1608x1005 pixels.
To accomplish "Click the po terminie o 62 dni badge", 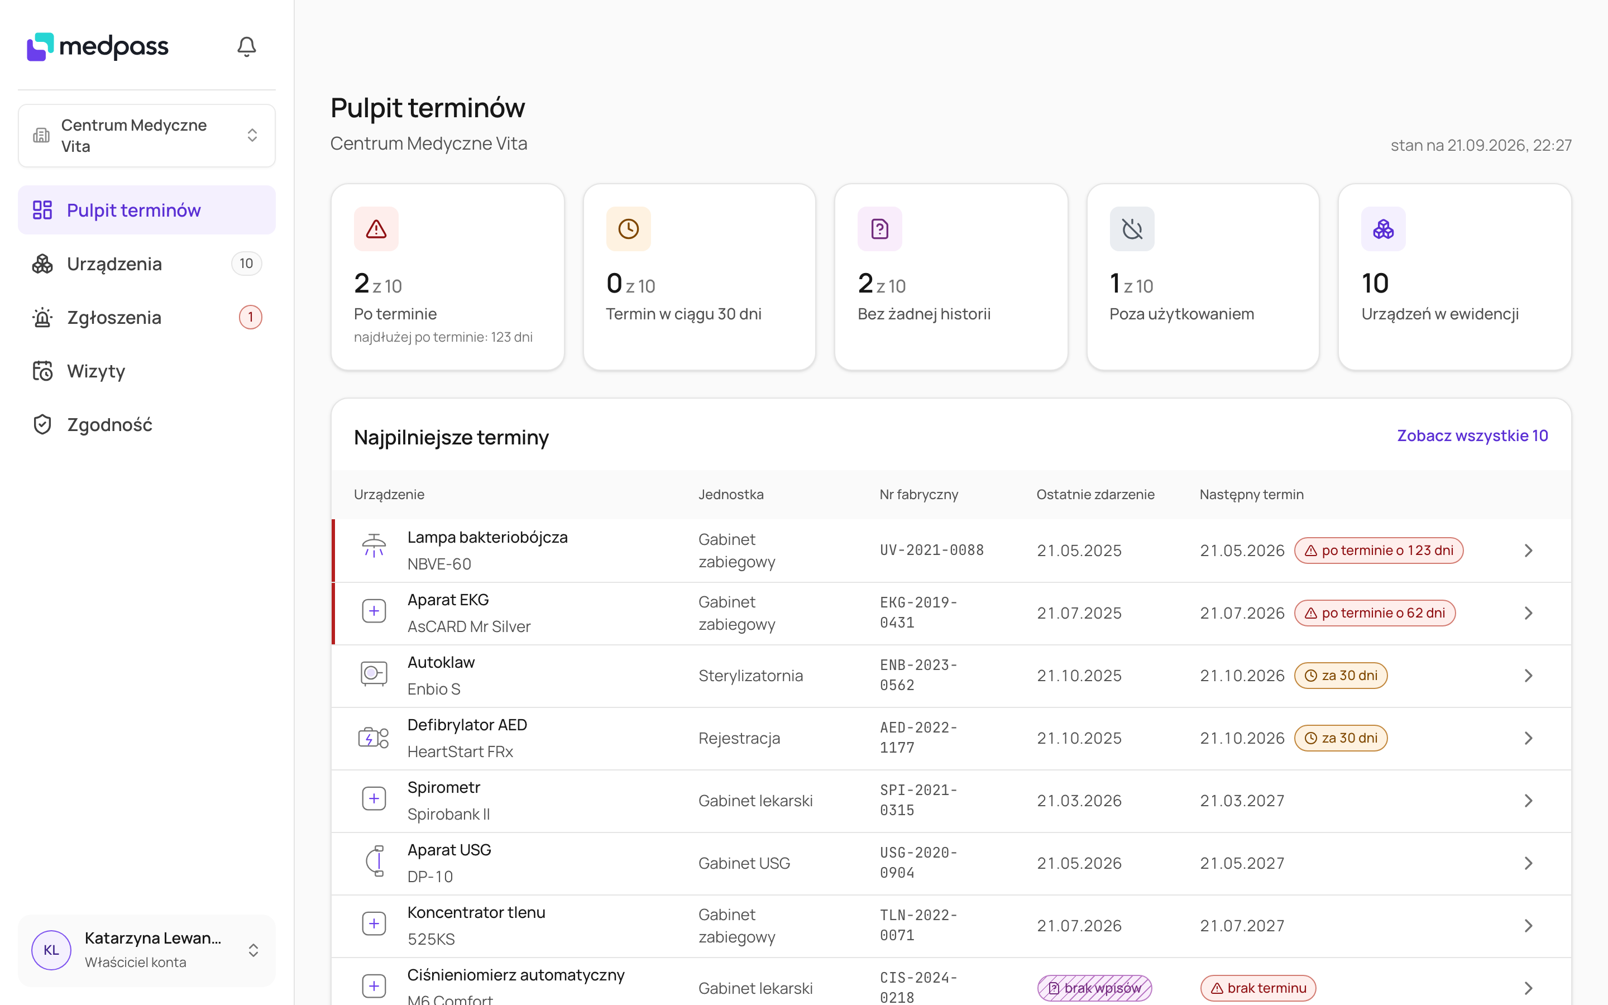I will (x=1375, y=613).
